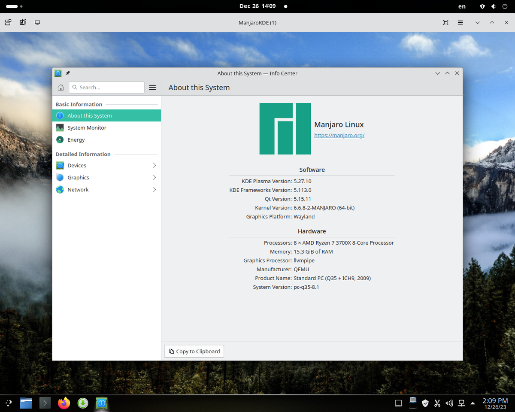
Task: Expand the hidden system tray icons arrow
Action: point(473,403)
